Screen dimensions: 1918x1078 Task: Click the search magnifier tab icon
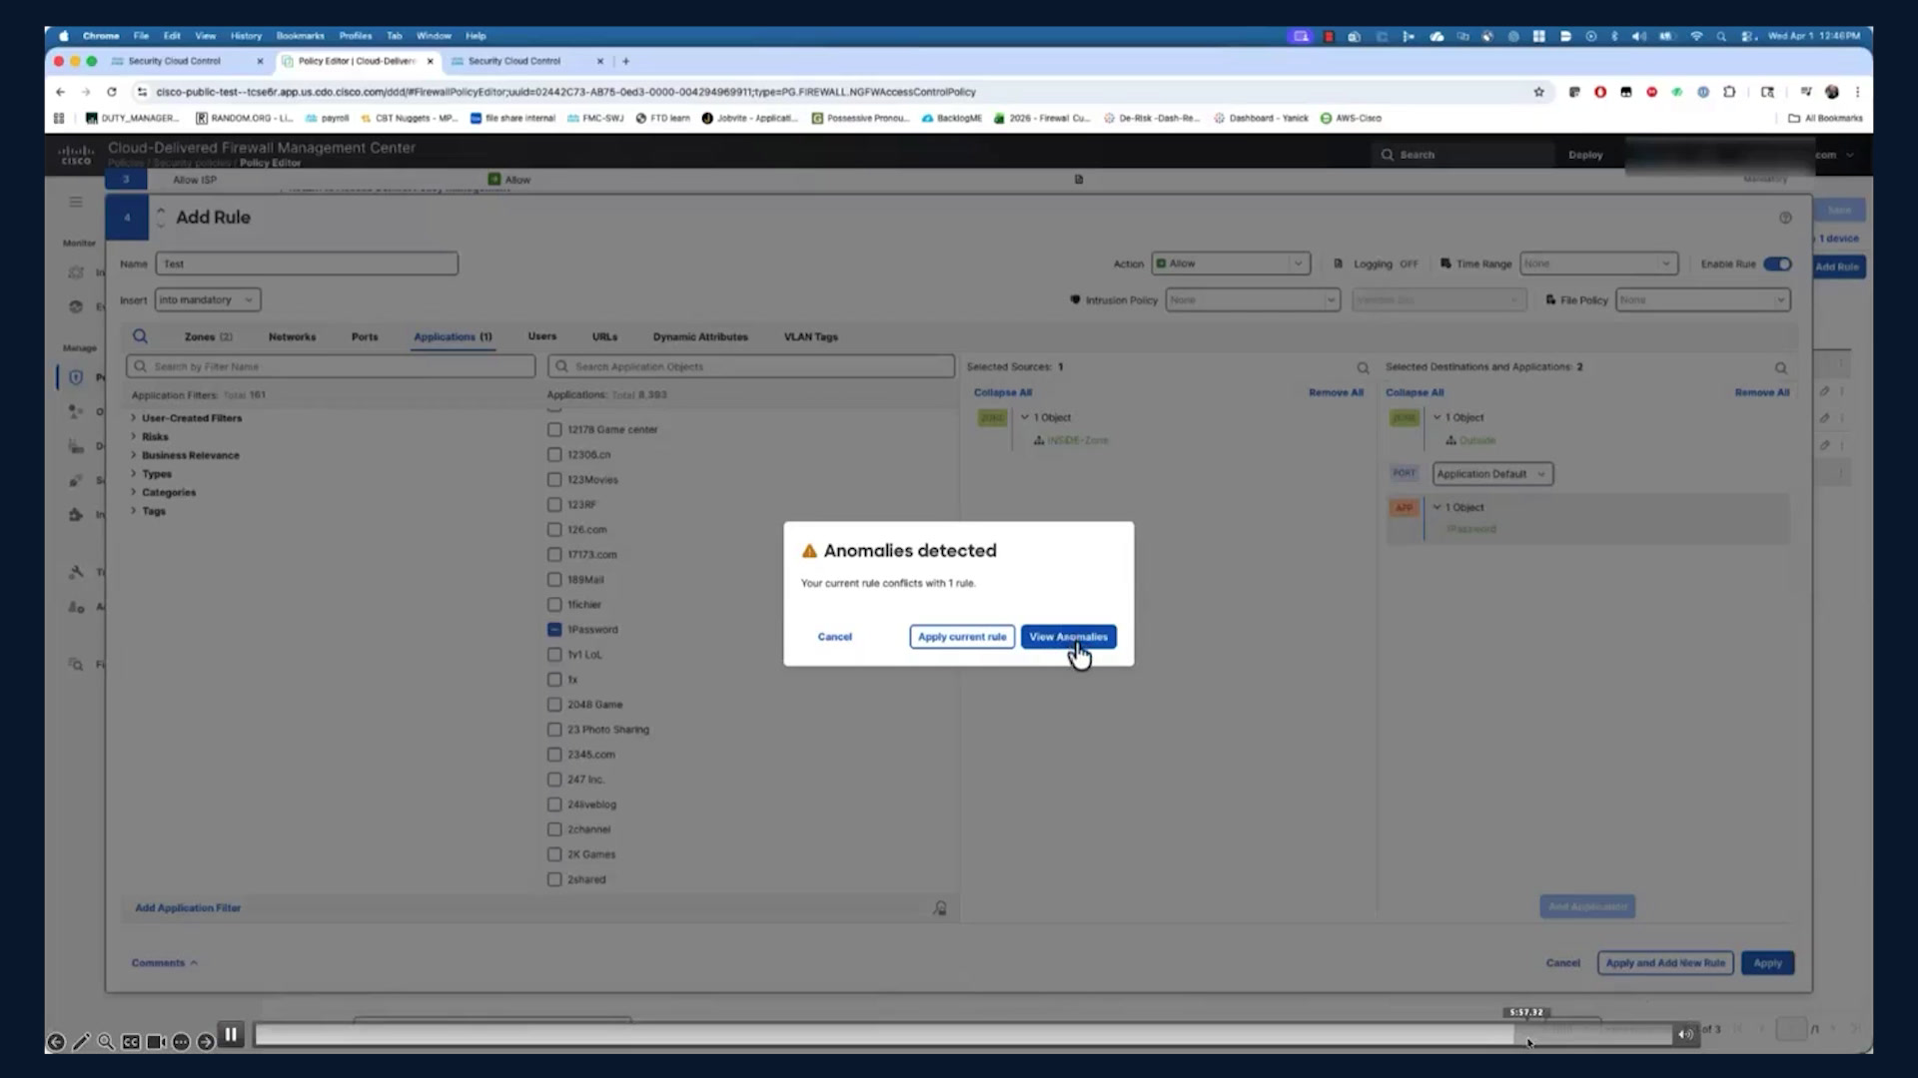(x=141, y=336)
